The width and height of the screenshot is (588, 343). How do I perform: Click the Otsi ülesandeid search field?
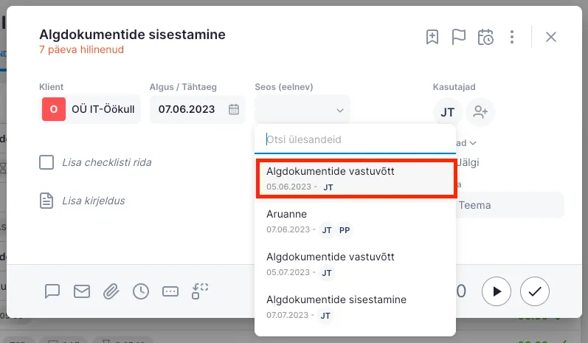354,139
